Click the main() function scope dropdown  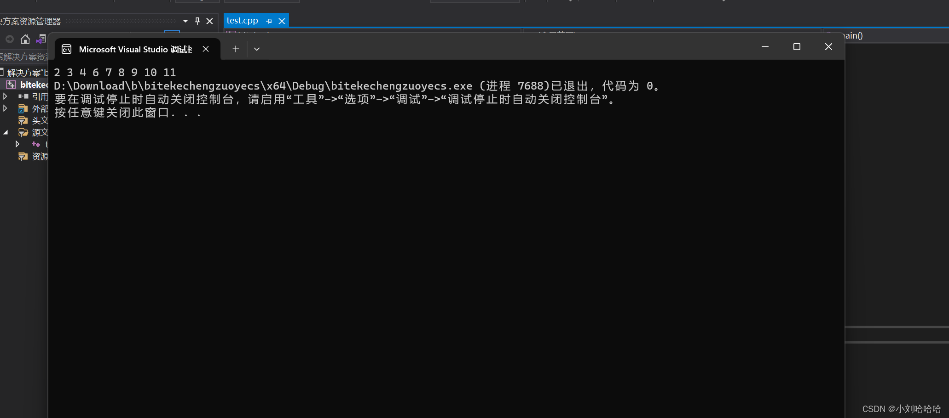pos(886,35)
